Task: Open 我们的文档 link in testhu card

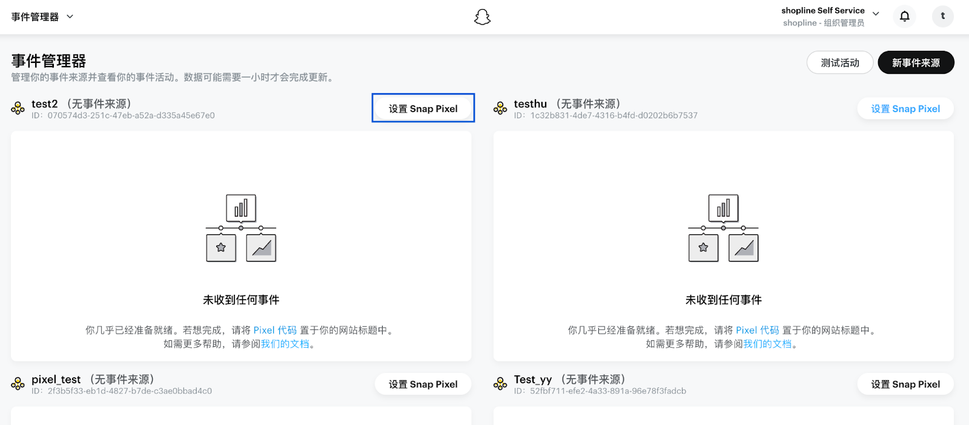Action: click(x=768, y=344)
